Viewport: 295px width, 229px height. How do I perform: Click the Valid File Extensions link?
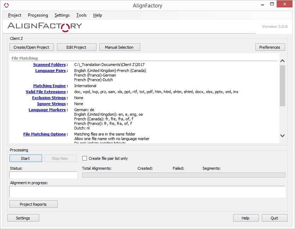(x=46, y=92)
